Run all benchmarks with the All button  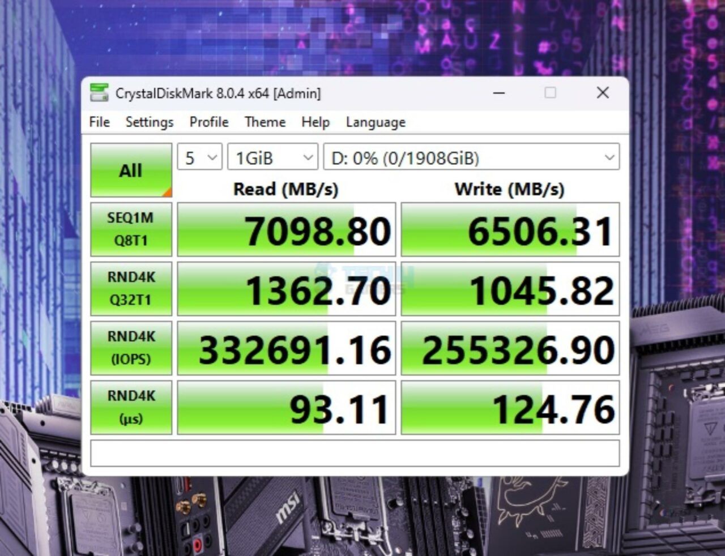131,169
